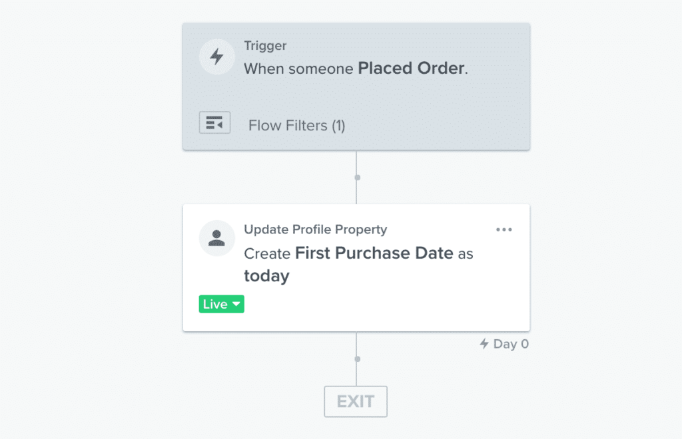Select the Trigger card background
682x439 pixels.
coord(356,87)
